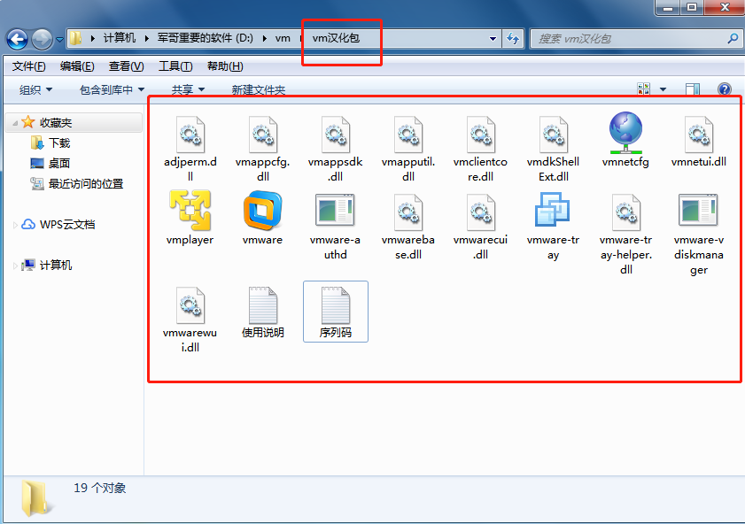This screenshot has height=524, width=745.
Task: Click the Back navigation arrow
Action: coord(18,40)
